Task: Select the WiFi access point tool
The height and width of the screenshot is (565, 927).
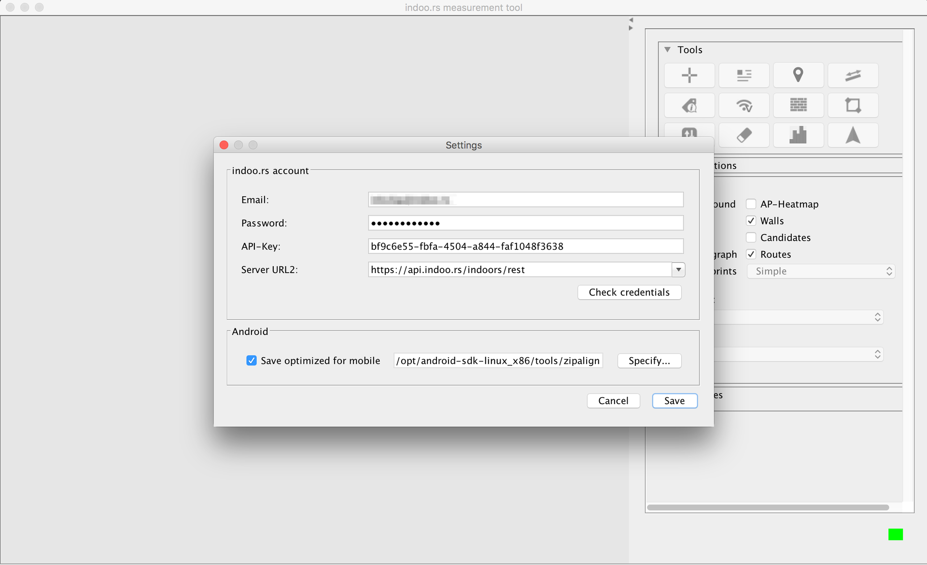Action: (x=744, y=105)
